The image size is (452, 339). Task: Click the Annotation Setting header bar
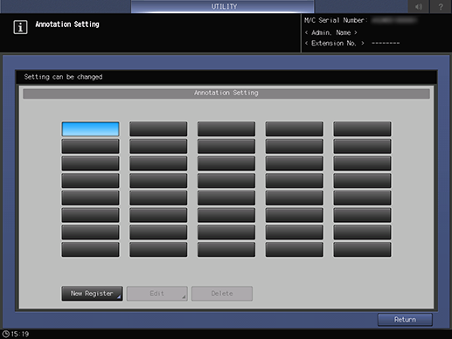tap(226, 93)
